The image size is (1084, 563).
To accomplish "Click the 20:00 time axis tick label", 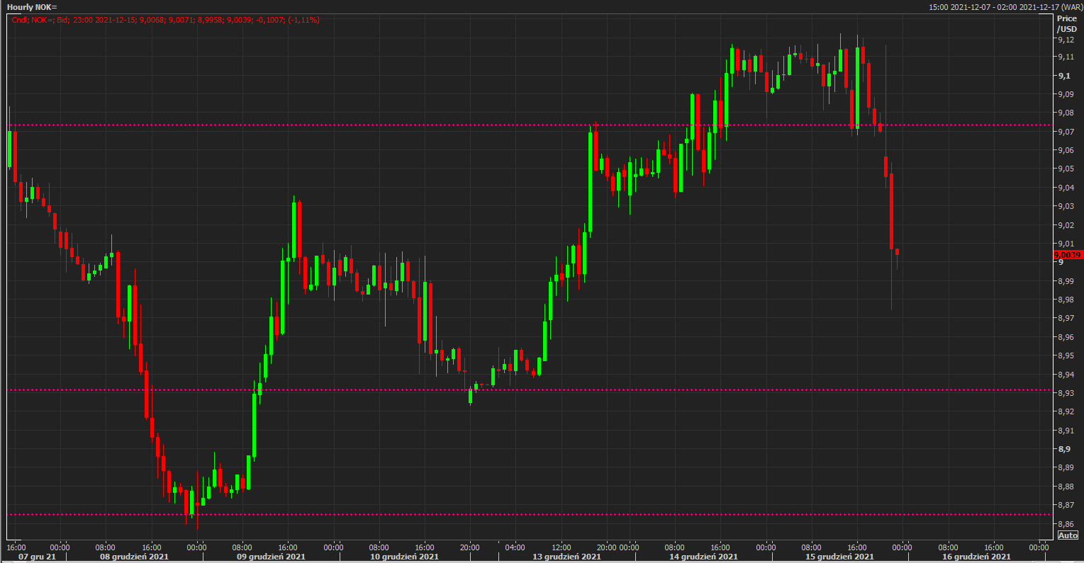I will pyautogui.click(x=469, y=547).
